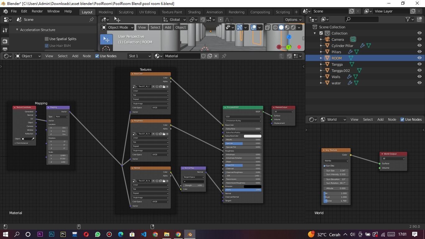425x239 pixels.
Task: Create a new material copy
Action: point(210,56)
